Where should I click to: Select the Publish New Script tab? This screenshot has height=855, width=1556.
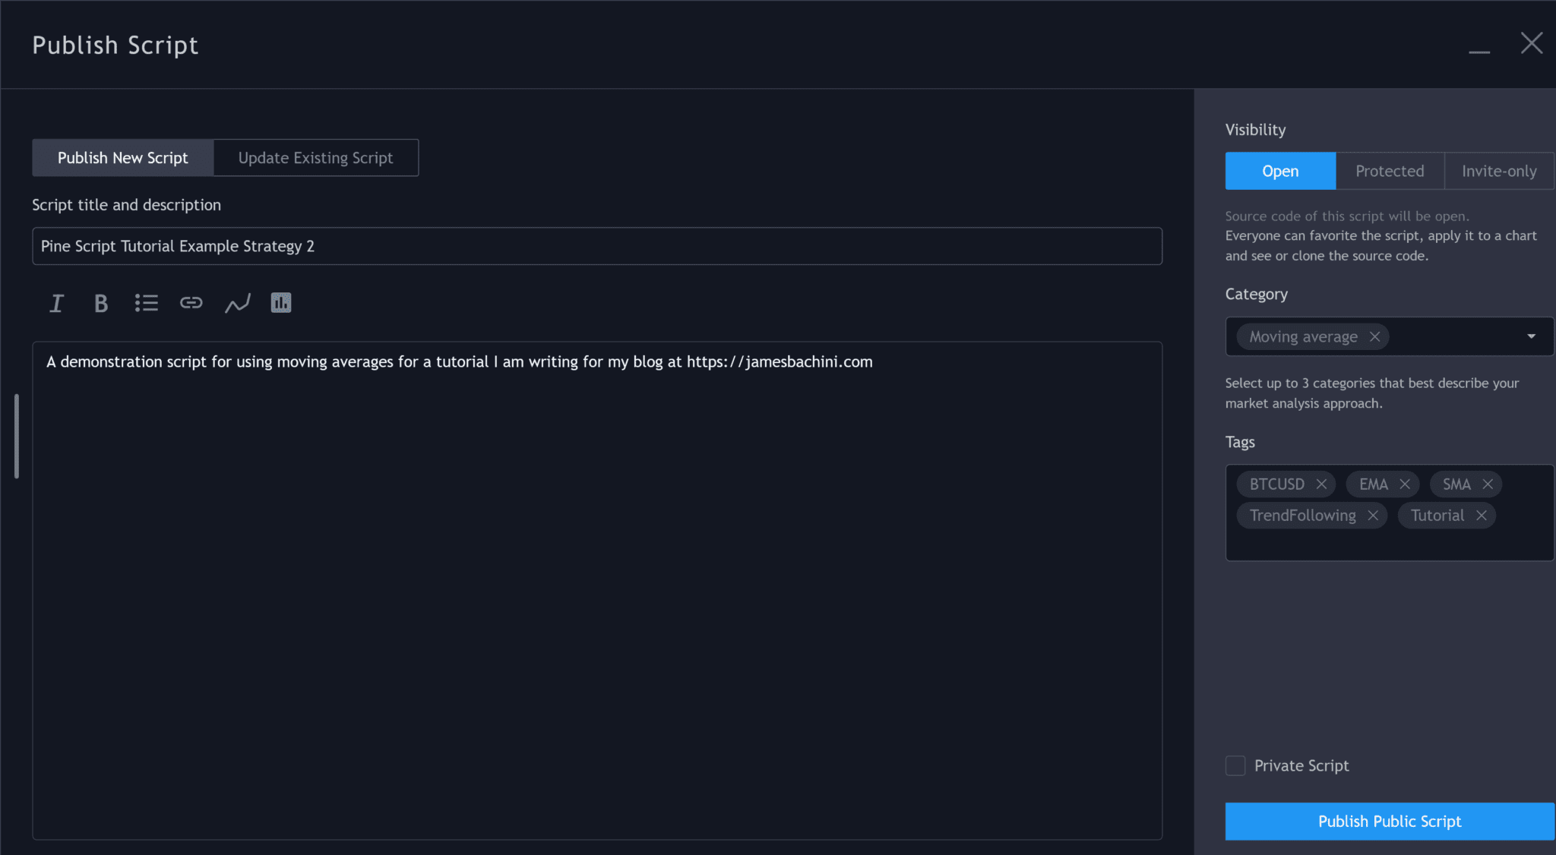[122, 157]
